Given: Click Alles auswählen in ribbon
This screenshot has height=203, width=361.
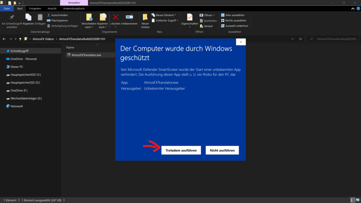Looking at the screenshot, I should (x=233, y=15).
